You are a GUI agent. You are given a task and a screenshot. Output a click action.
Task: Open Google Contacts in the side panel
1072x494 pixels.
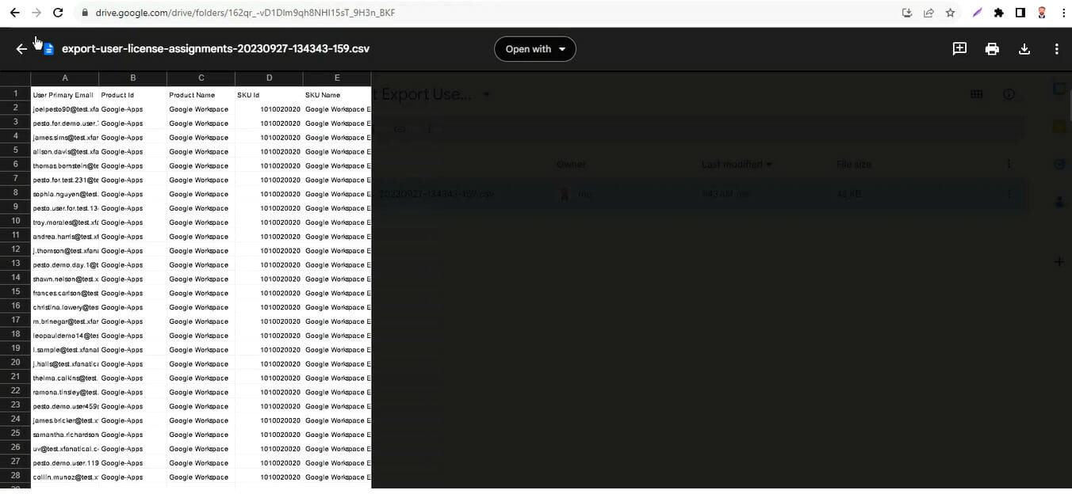click(x=1059, y=202)
